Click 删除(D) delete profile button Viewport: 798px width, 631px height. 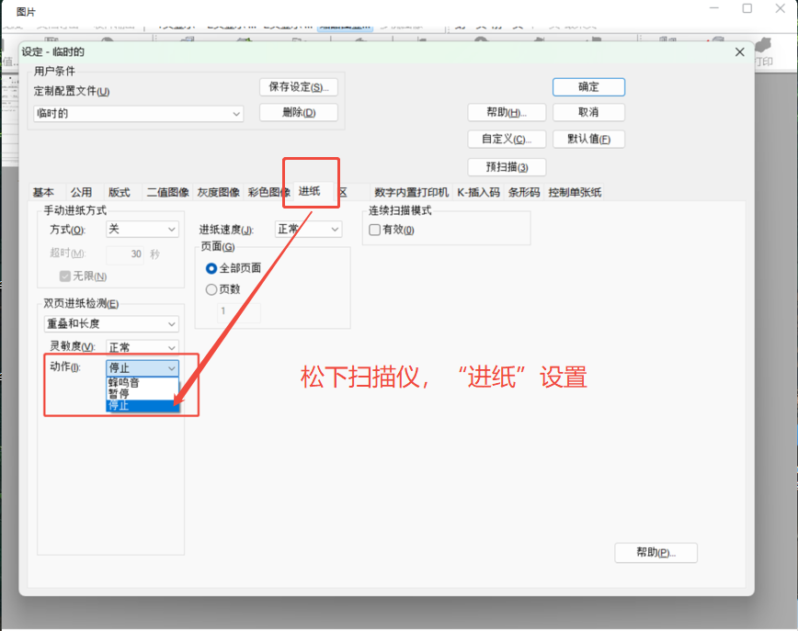click(299, 112)
